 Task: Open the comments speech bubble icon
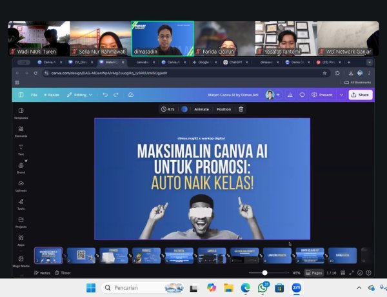click(302, 95)
